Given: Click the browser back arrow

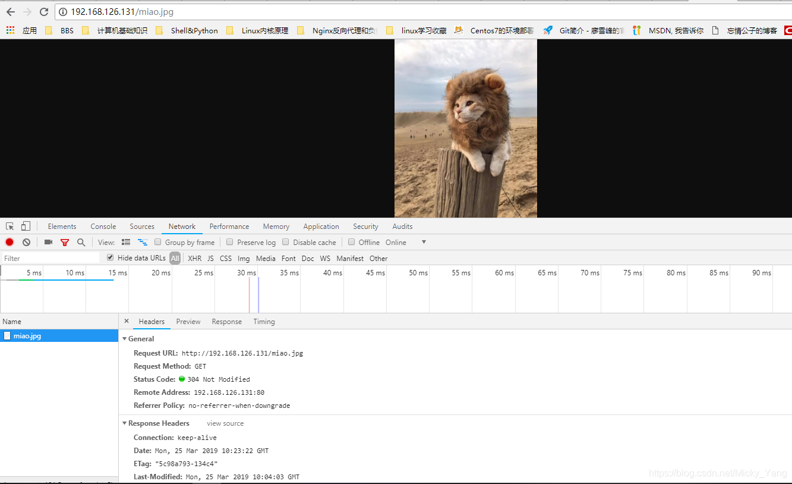Looking at the screenshot, I should (10, 12).
